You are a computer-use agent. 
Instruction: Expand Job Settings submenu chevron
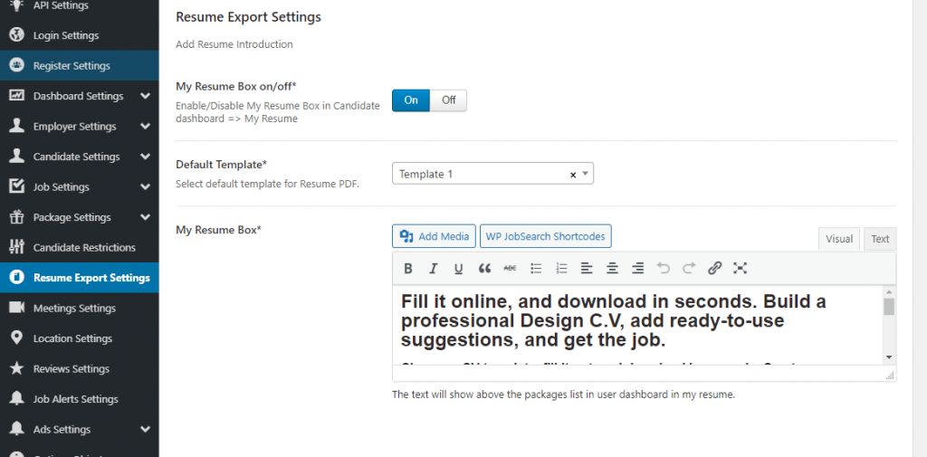pyautogui.click(x=146, y=186)
